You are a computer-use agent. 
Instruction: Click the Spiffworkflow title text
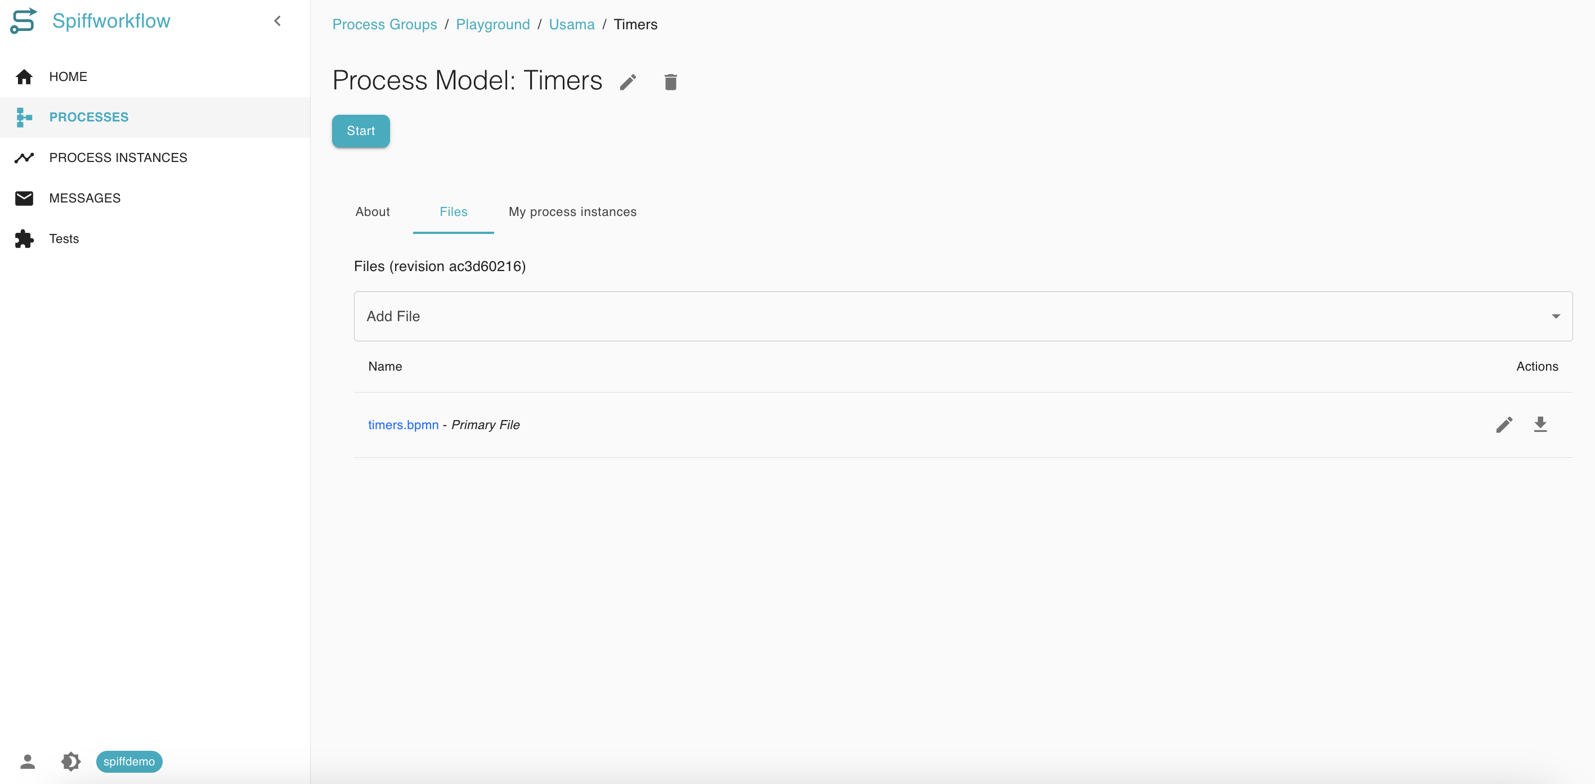111,21
